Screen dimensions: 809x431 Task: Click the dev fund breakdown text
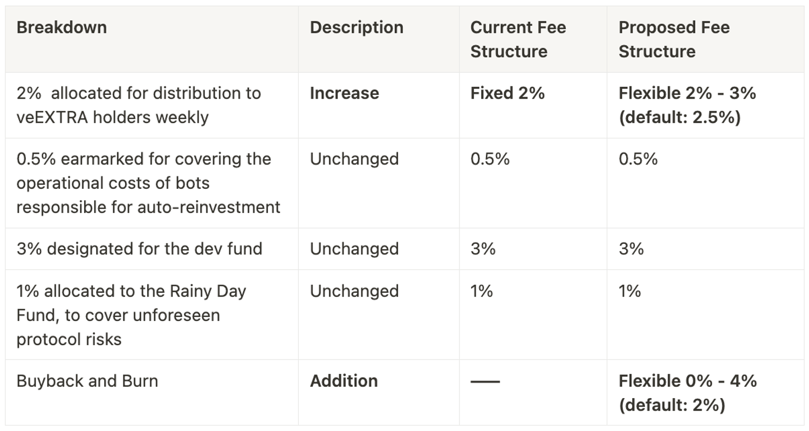point(139,249)
